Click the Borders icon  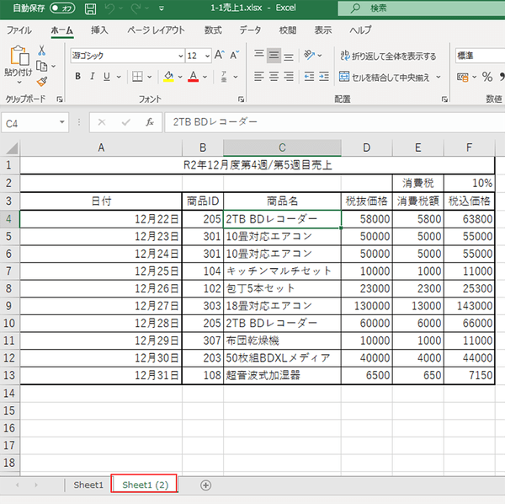tap(137, 77)
